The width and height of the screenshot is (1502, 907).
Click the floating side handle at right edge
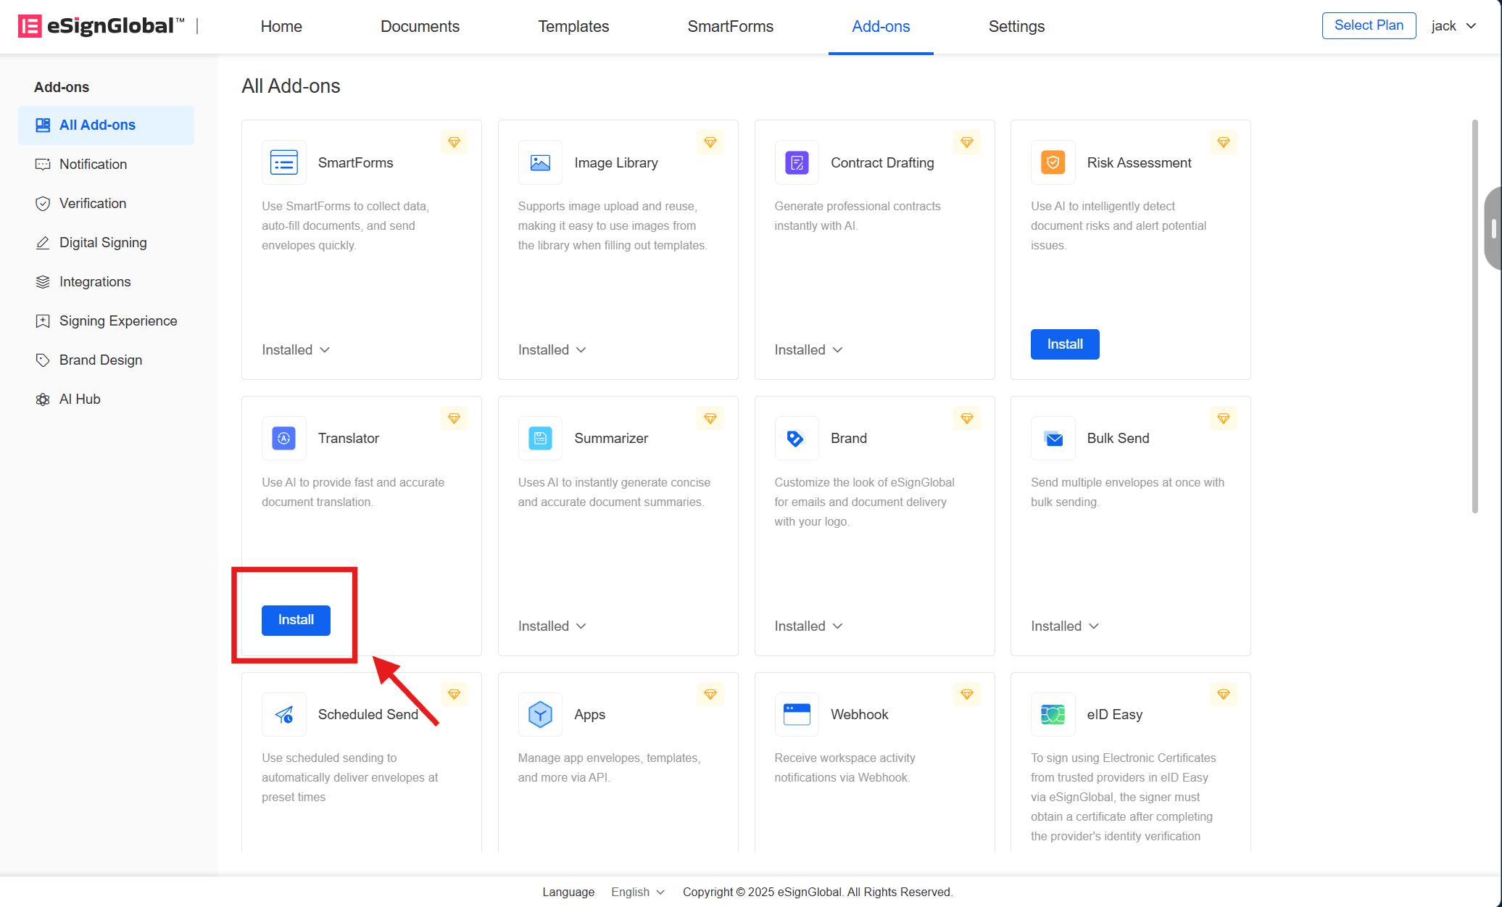click(x=1493, y=228)
